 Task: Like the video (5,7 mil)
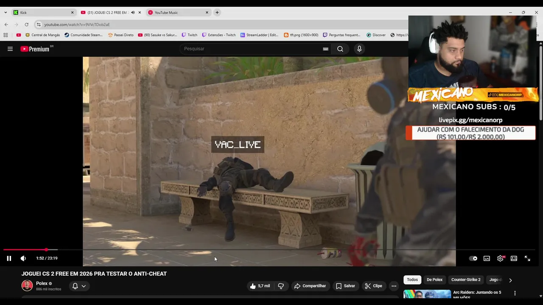pos(260,286)
